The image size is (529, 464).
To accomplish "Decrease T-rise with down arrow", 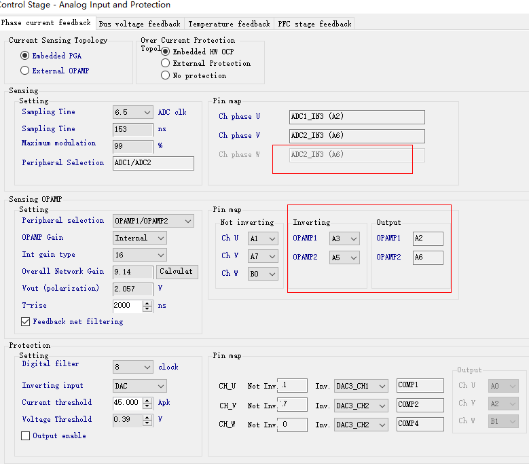I will (147, 309).
